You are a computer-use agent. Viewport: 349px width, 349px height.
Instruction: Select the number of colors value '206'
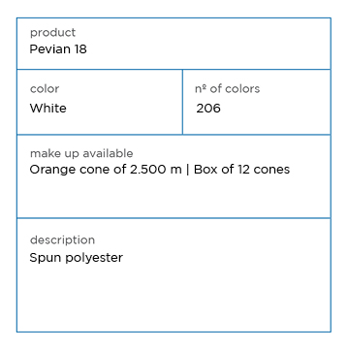[208, 108]
